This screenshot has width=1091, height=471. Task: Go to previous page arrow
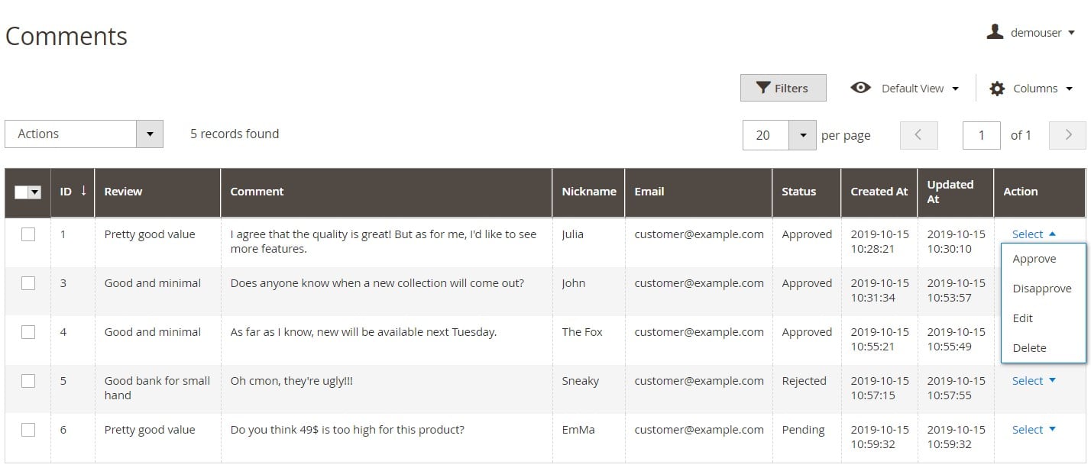click(x=918, y=135)
